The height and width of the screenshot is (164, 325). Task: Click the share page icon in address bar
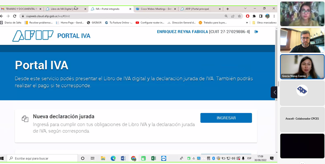tap(233, 16)
